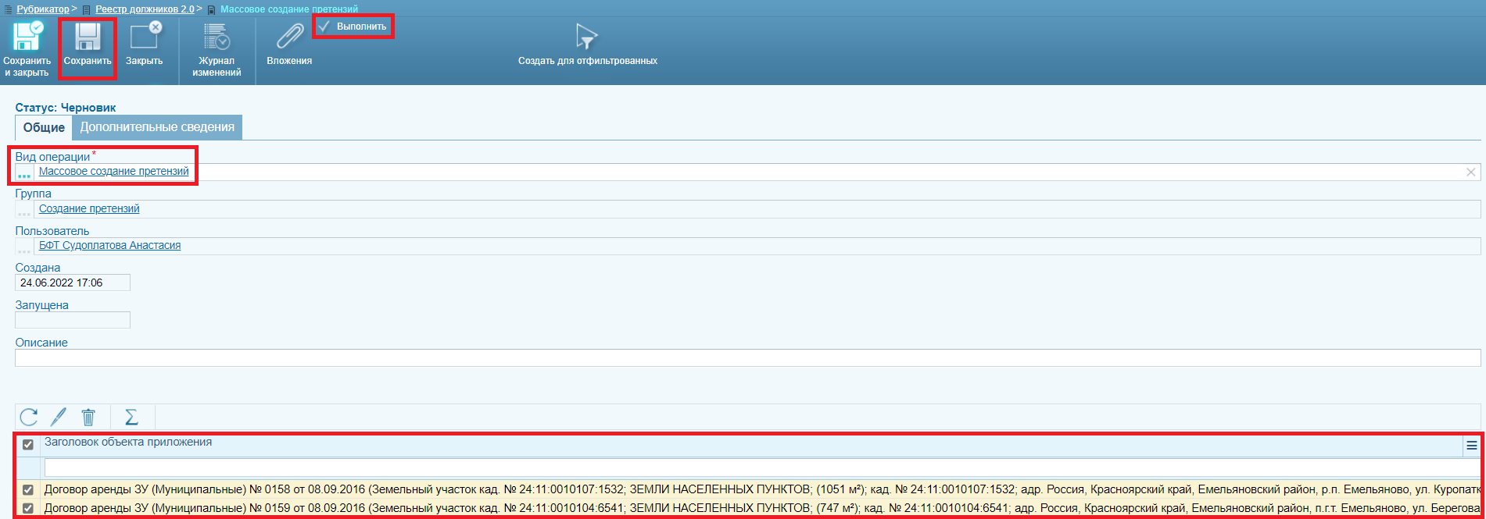Open the grid column menu (hamburger icon)
Viewport: 1486px width, 519px height.
(x=1472, y=445)
